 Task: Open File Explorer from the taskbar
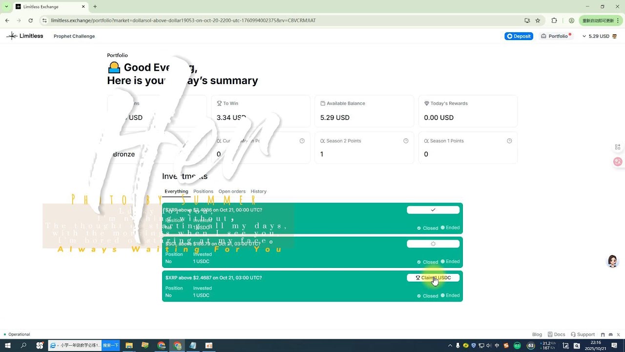(129, 346)
